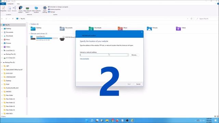Select New folder (2) in the tree
219x123 pixels.
[10, 99]
